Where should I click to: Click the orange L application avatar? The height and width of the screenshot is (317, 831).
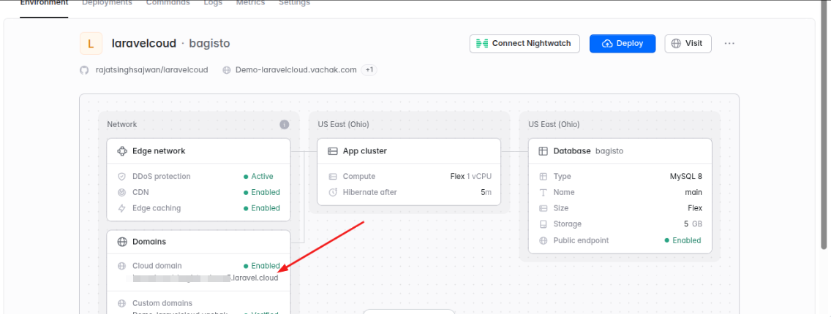point(91,43)
